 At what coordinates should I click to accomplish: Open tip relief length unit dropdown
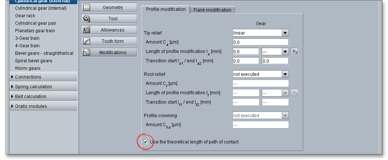285,51
